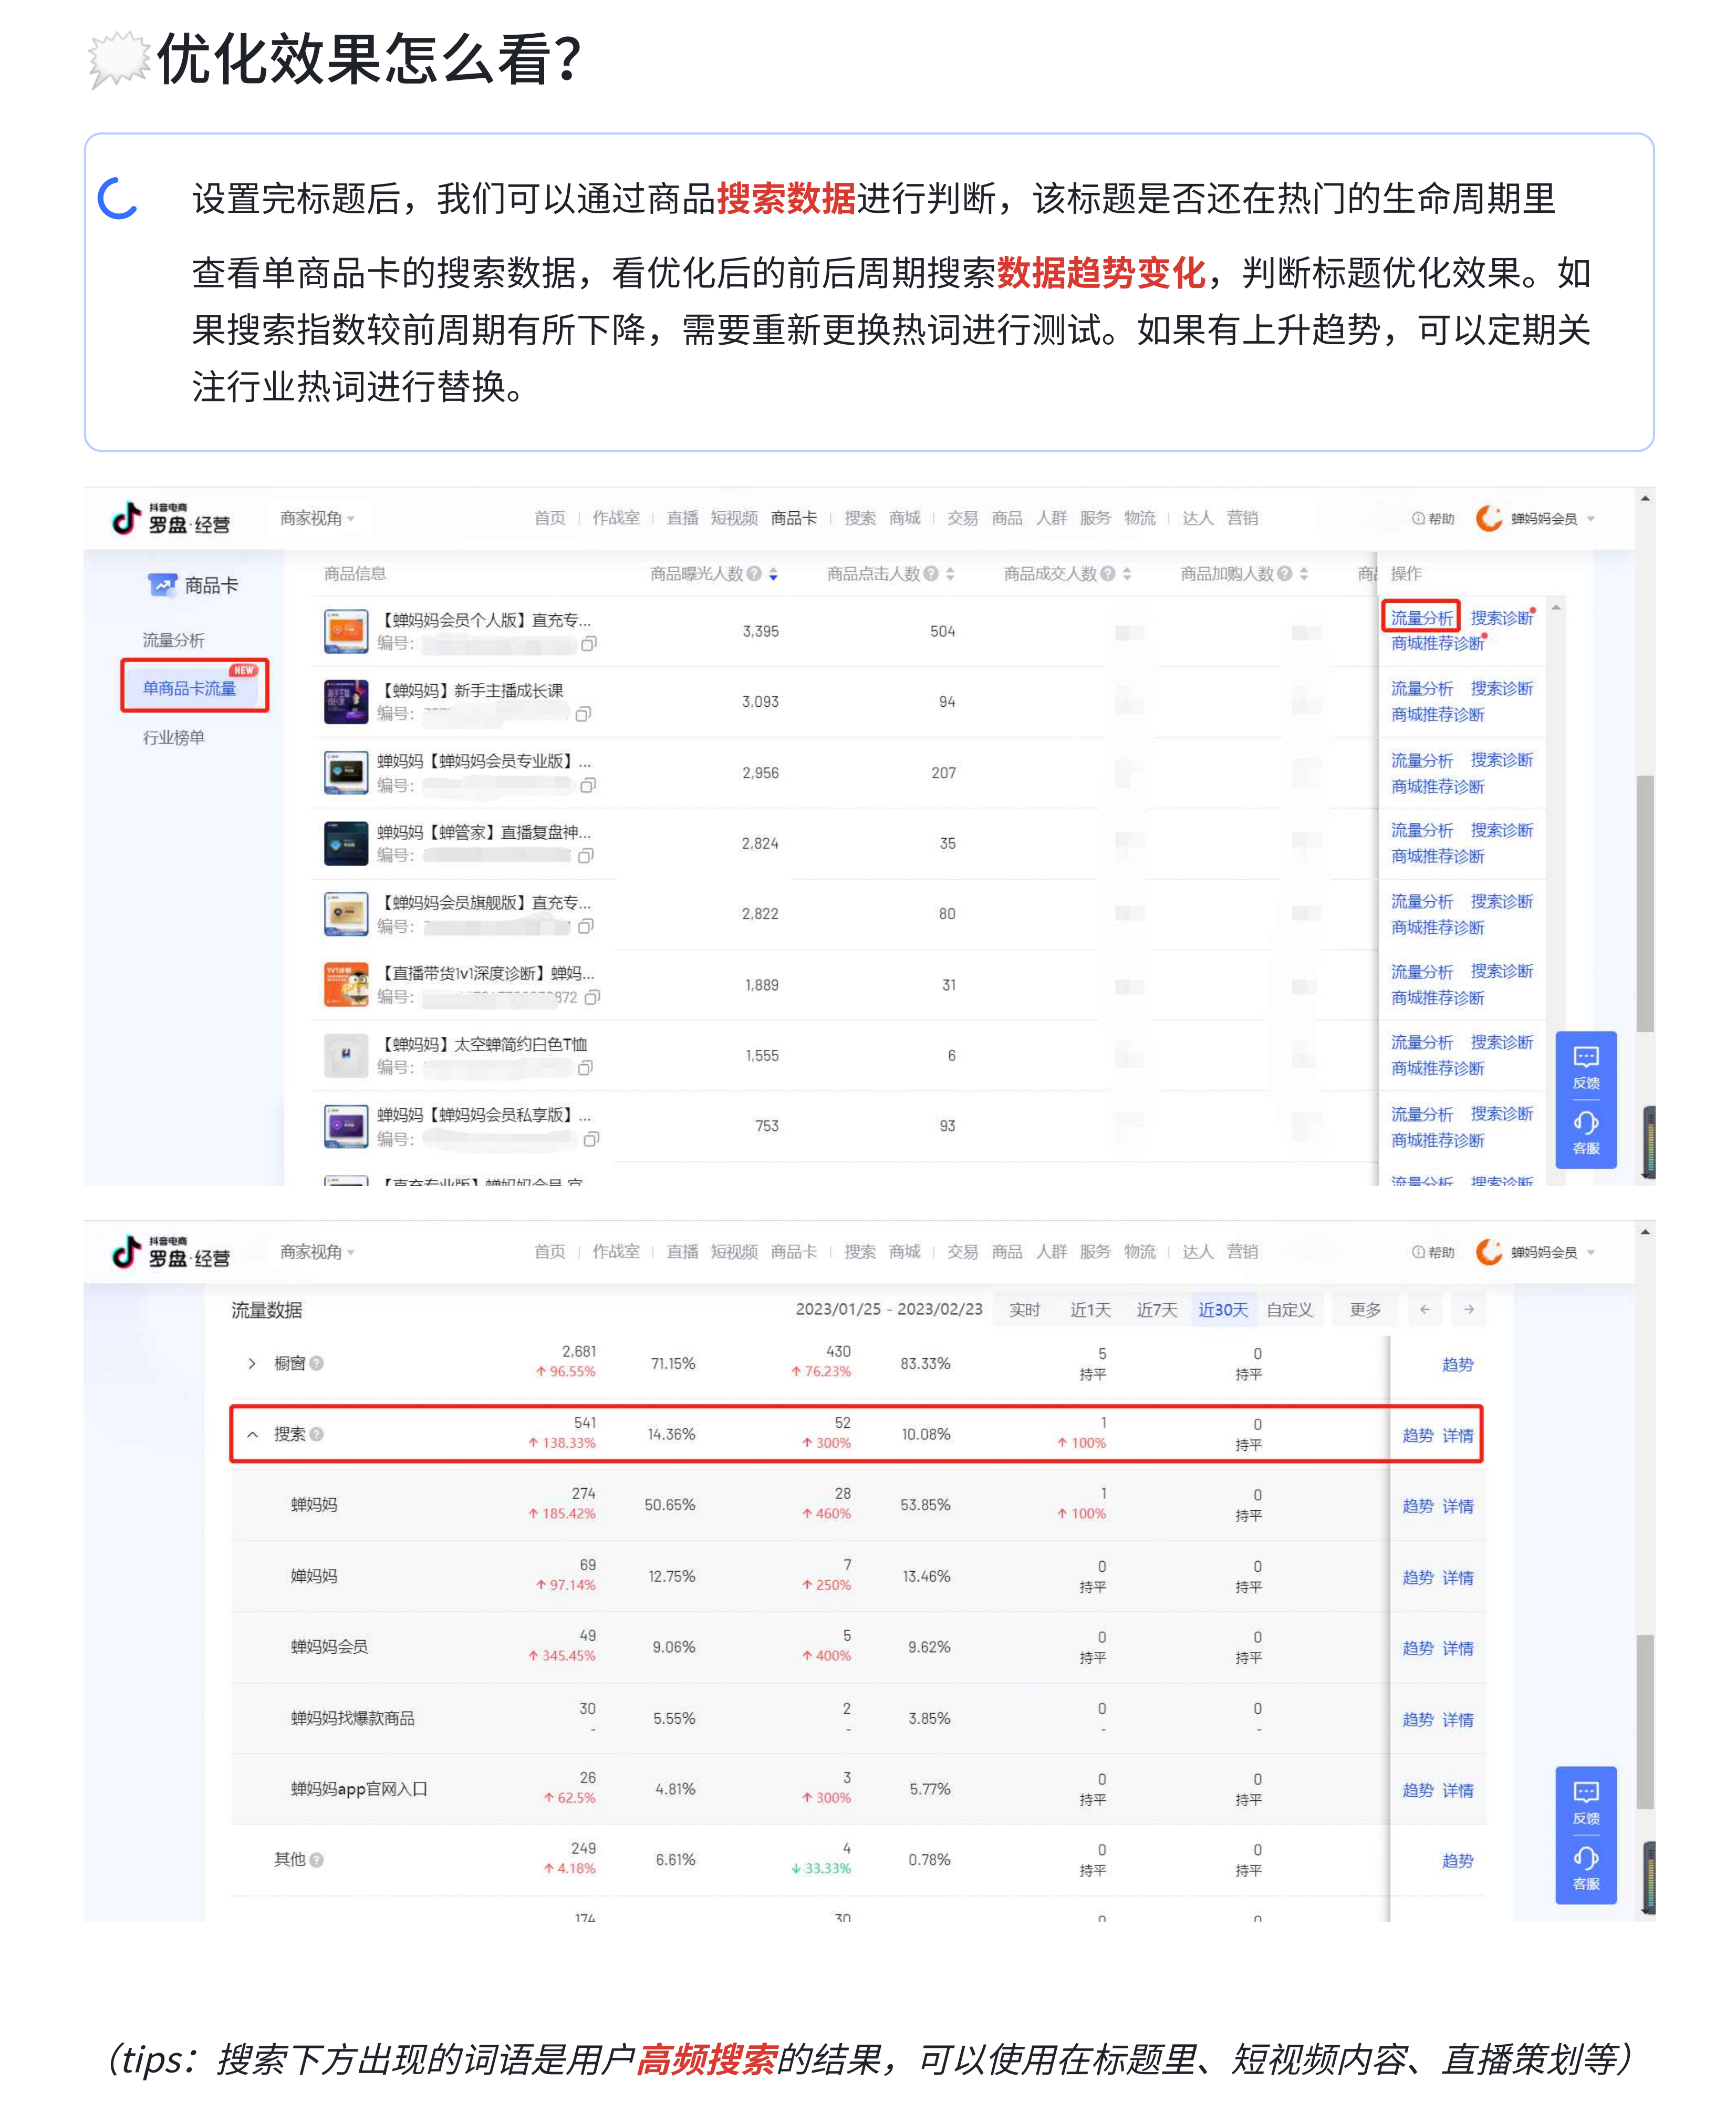The image size is (1736, 2123).
Task: Click the thumbnail of 太空蝉简约白色T恤 product
Action: [346, 1056]
